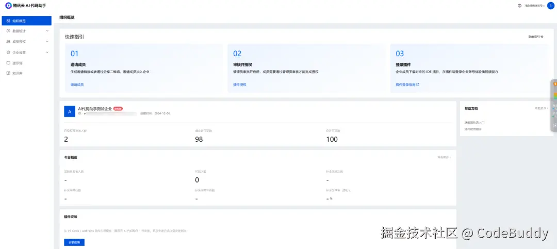
Task: Click the red badge beside AI代码助手测试企业
Action: (x=118, y=109)
